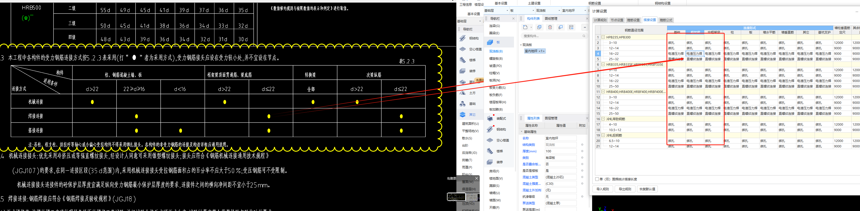Collapse the 冷轧带肋钢筋 row group
This screenshot has width=860, height=211.
[x=603, y=119]
